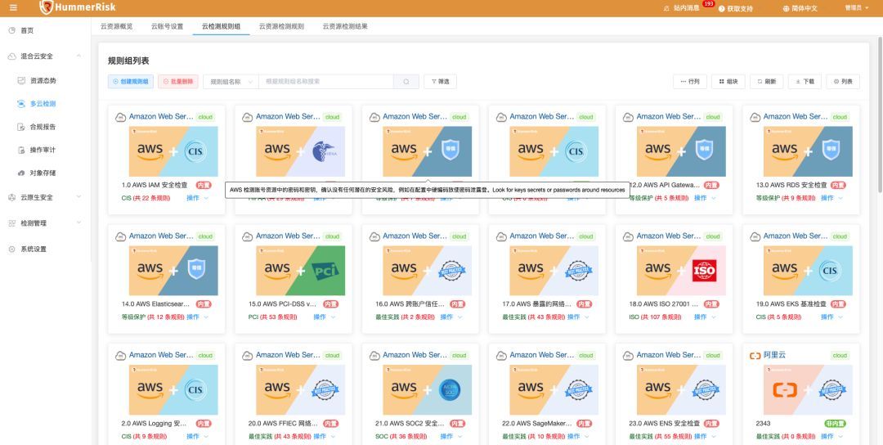
Task: Open 操作 dropdown for 18.0 AWS ISO 27001
Action: click(705, 317)
